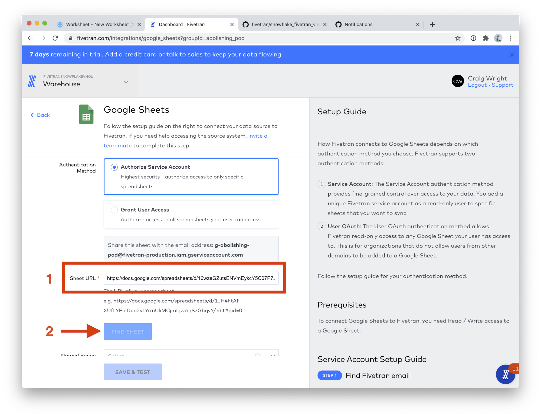This screenshot has height=417, width=541.
Task: Select Grant User Access radio button
Action: point(114,210)
